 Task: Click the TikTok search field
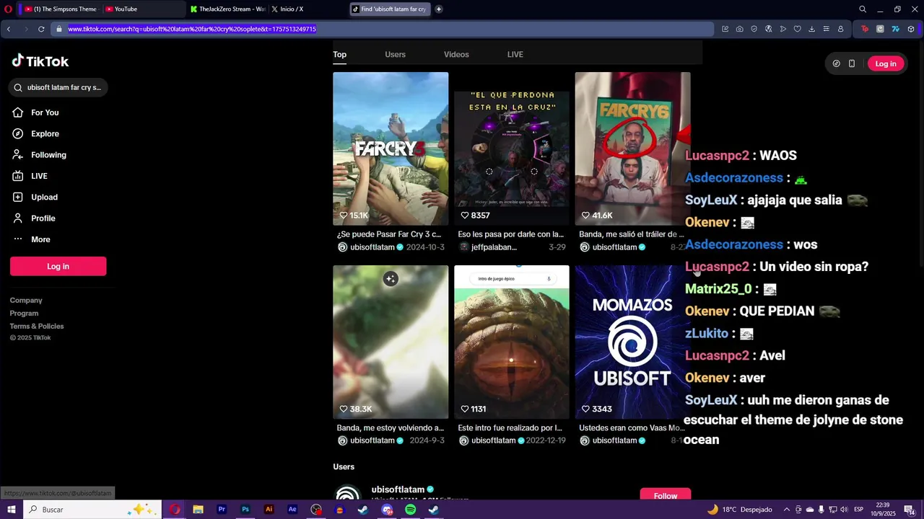pyautogui.click(x=58, y=87)
